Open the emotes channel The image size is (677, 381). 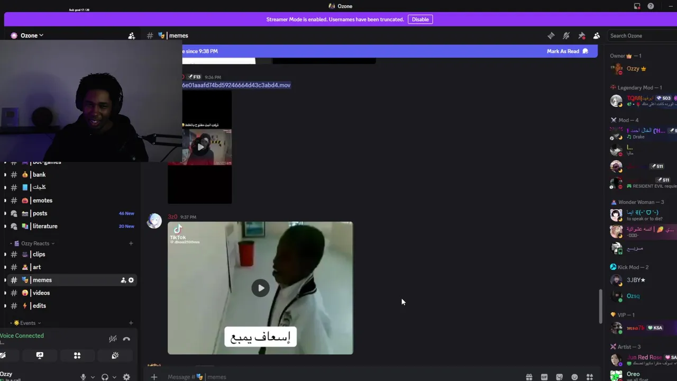click(x=42, y=201)
